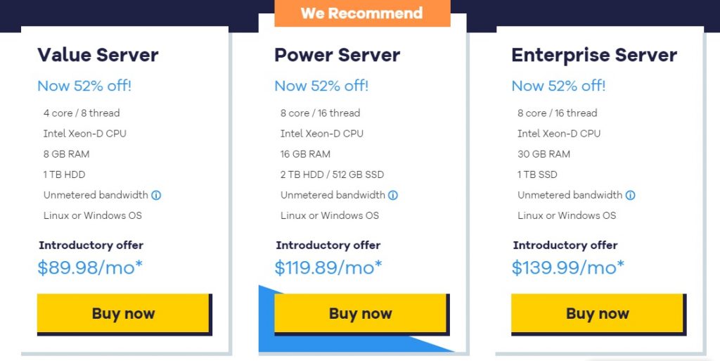Click 2 TB HDD / 512 GB SSD spec
Image resolution: width=720 pixels, height=361 pixels.
332,175
